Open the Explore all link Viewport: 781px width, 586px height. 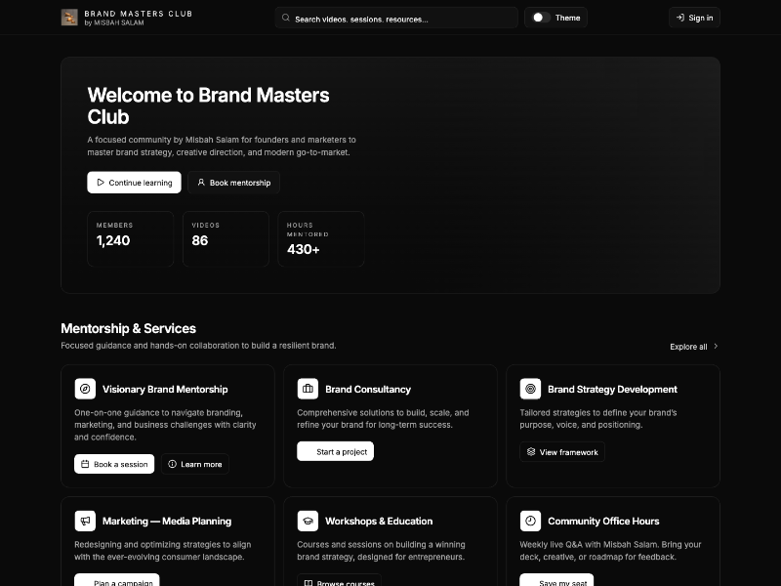tap(694, 347)
